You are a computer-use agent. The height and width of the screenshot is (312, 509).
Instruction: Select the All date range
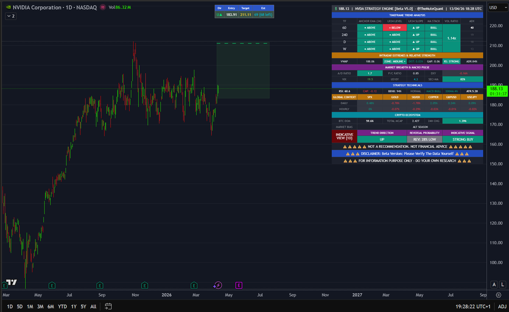coord(93,306)
